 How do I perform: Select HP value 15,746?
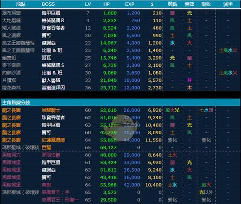point(108,58)
